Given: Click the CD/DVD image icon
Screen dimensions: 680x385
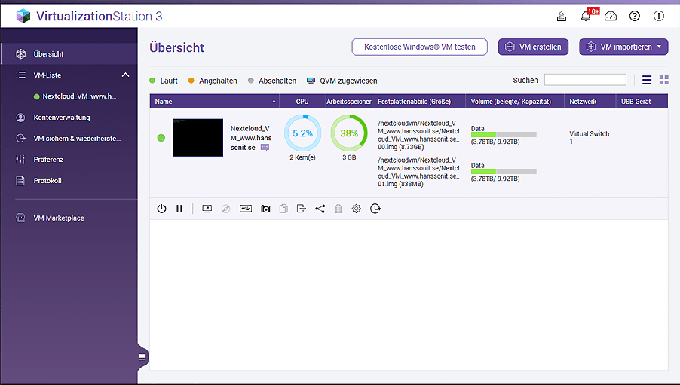Looking at the screenshot, I should coord(225,209).
